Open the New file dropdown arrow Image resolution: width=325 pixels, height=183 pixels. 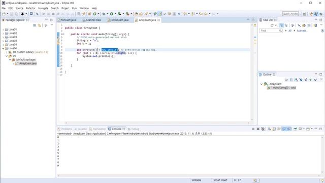[8, 14]
